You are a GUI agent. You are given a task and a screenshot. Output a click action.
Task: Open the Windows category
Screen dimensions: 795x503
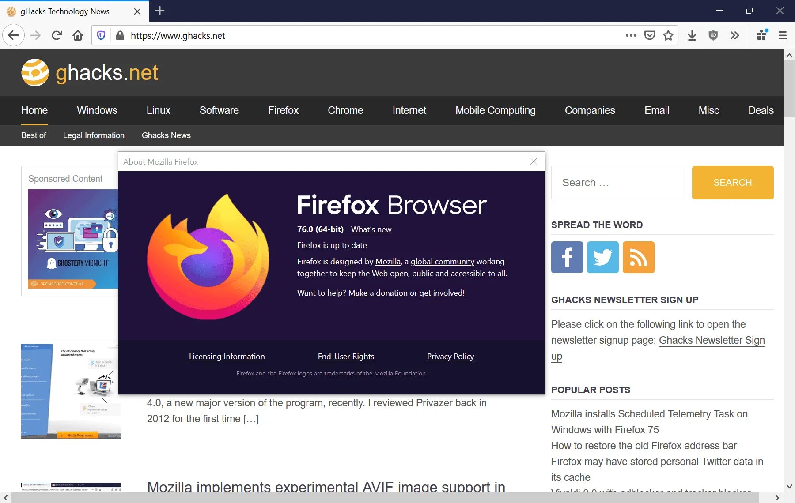coord(97,110)
